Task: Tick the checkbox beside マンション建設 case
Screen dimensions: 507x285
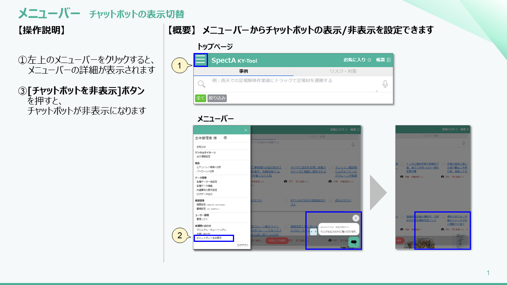Action: (x=330, y=168)
